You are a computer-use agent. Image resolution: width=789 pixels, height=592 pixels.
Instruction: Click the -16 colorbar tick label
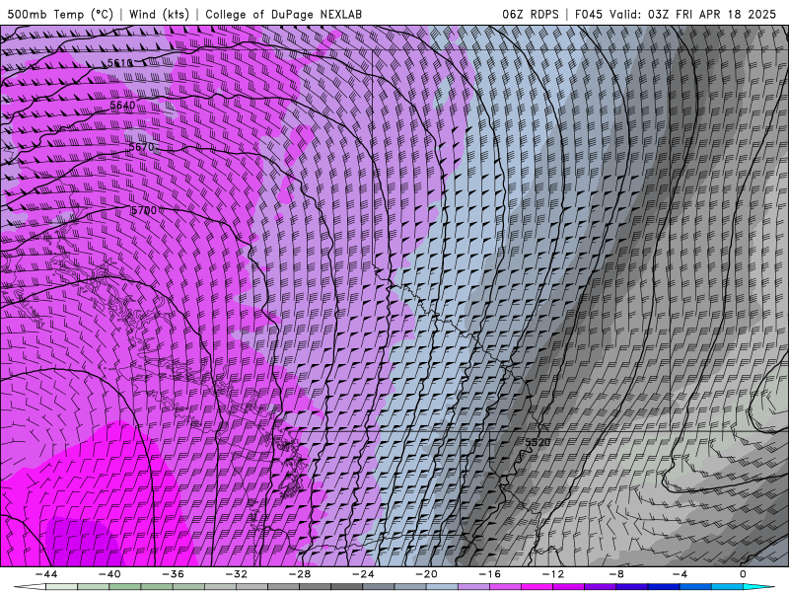click(490, 574)
